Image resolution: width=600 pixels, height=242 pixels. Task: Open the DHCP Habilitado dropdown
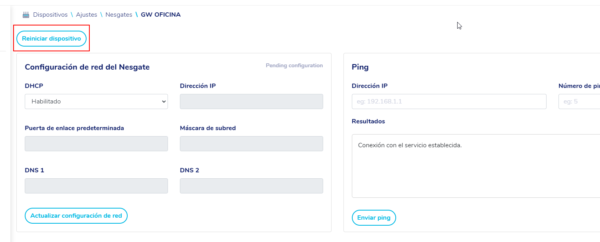coord(96,101)
